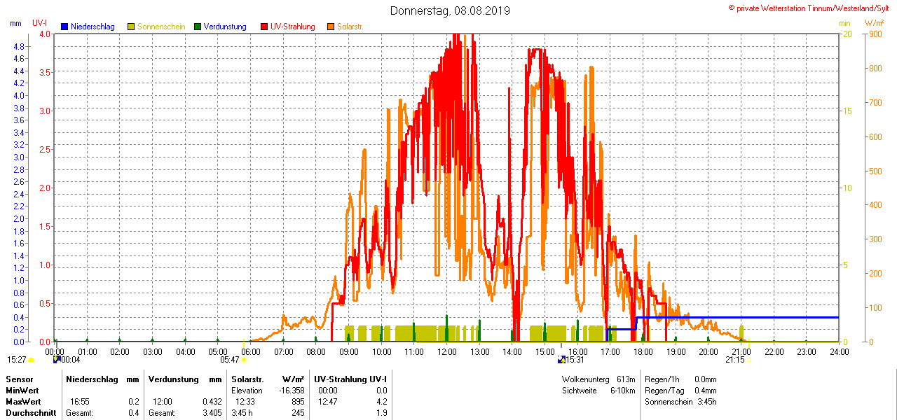
Task: Click the Wolkenunterg 613m reading
Action: coord(598,379)
